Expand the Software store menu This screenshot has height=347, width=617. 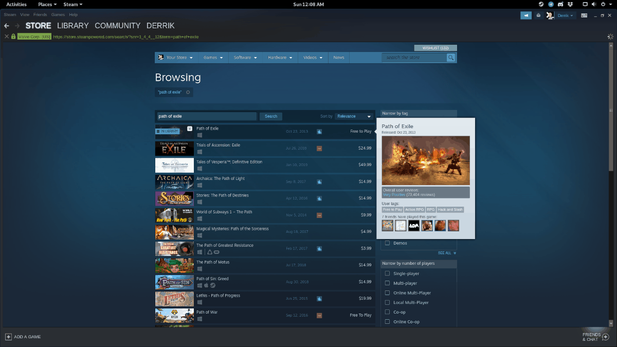click(x=245, y=58)
